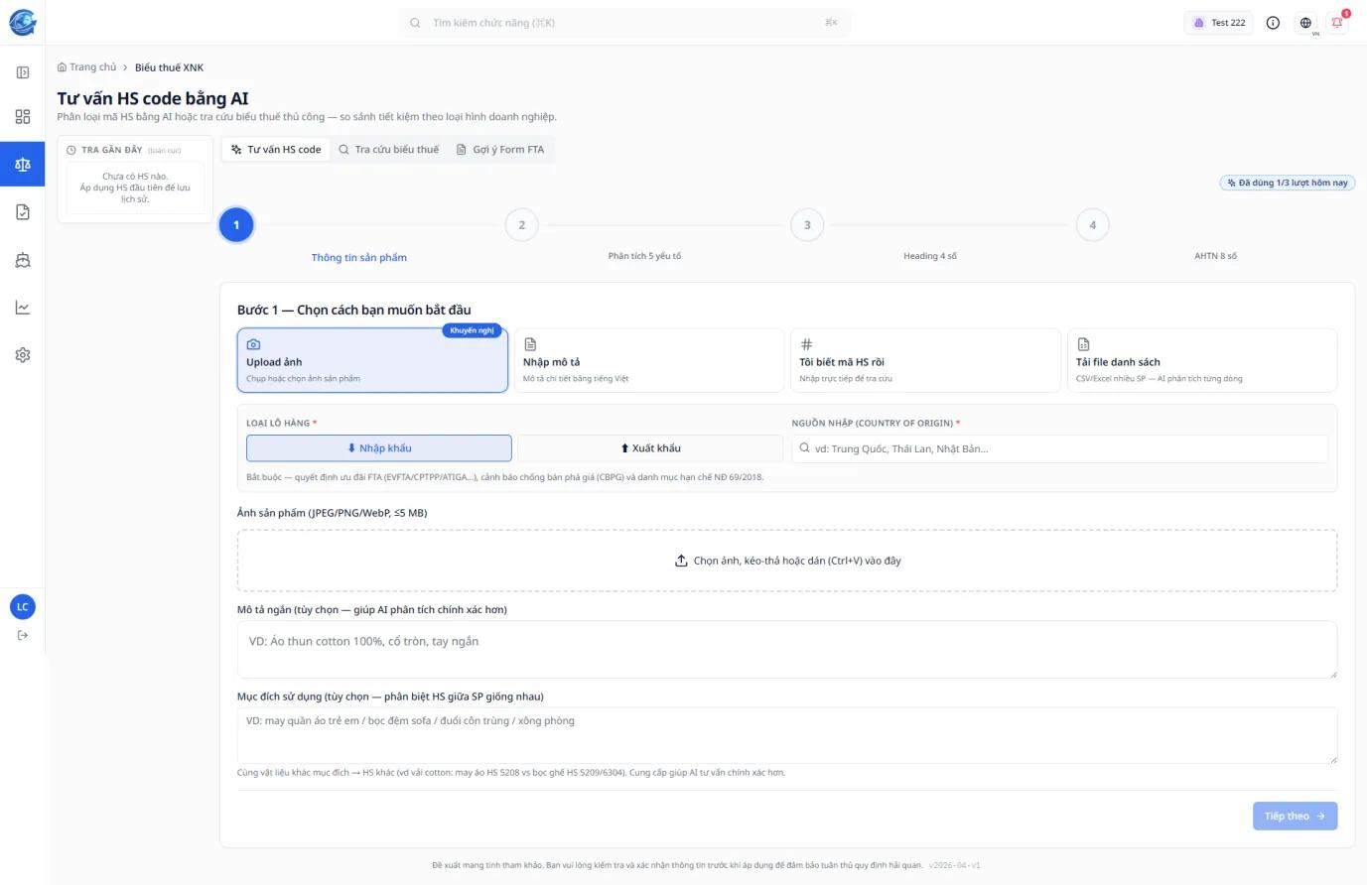This screenshot has width=1367, height=885.
Task: Click the LC user avatar
Action: [x=23, y=606]
